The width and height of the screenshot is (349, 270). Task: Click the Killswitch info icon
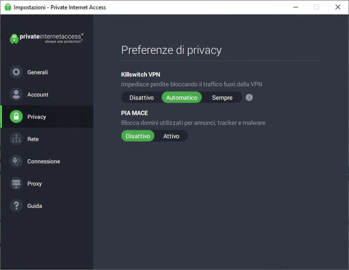pyautogui.click(x=249, y=98)
